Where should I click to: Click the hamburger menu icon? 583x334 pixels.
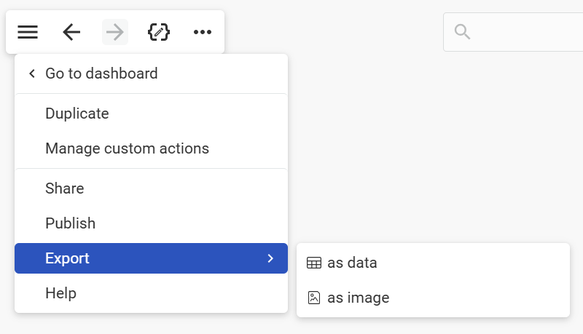click(x=28, y=32)
